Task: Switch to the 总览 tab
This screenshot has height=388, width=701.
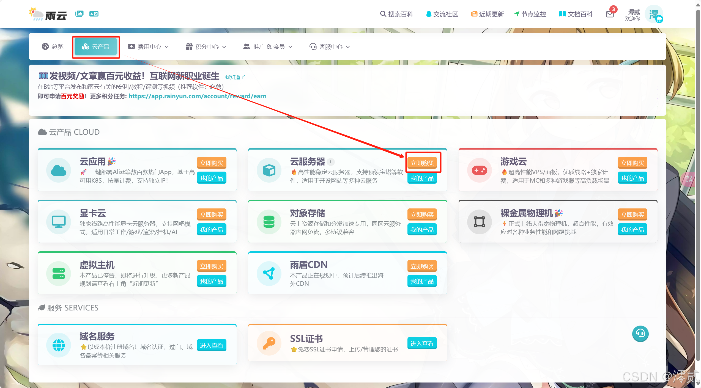Action: point(52,46)
